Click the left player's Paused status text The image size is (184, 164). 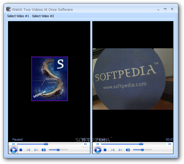point(17,139)
